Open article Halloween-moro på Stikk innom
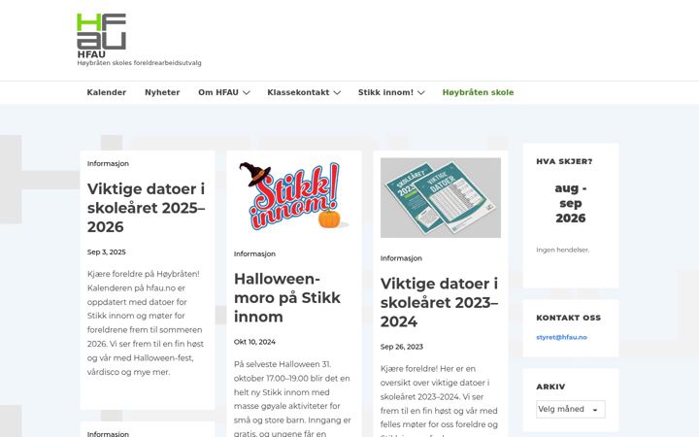Viewport: 699px width, 437px height. tap(287, 298)
